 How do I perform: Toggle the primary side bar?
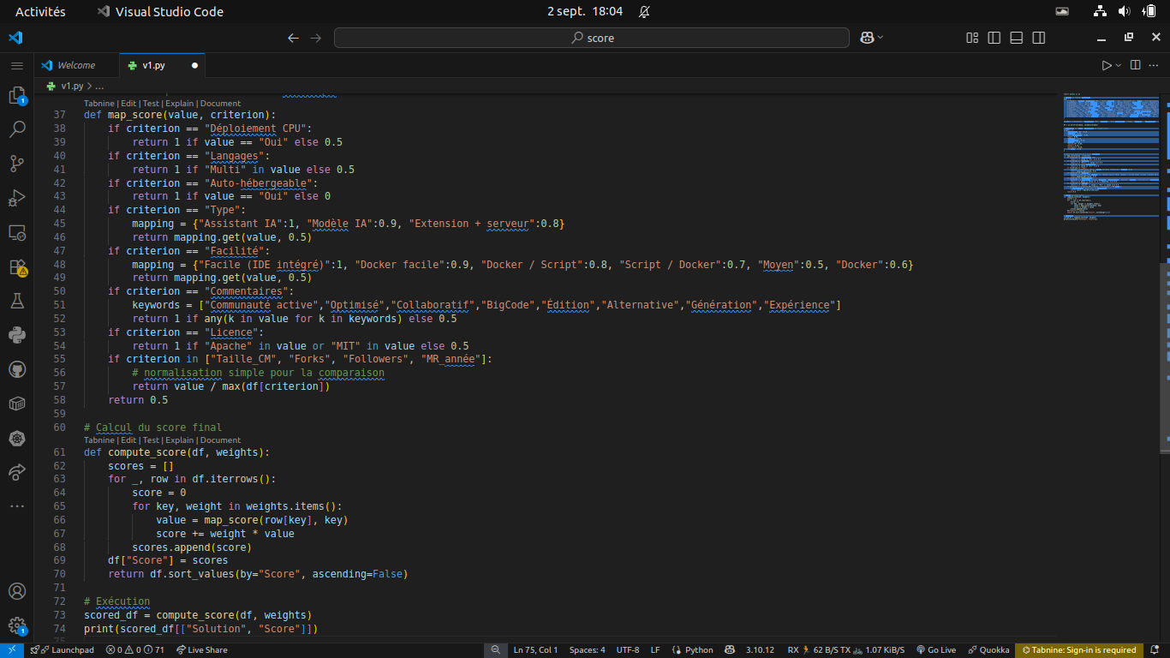[x=994, y=38]
